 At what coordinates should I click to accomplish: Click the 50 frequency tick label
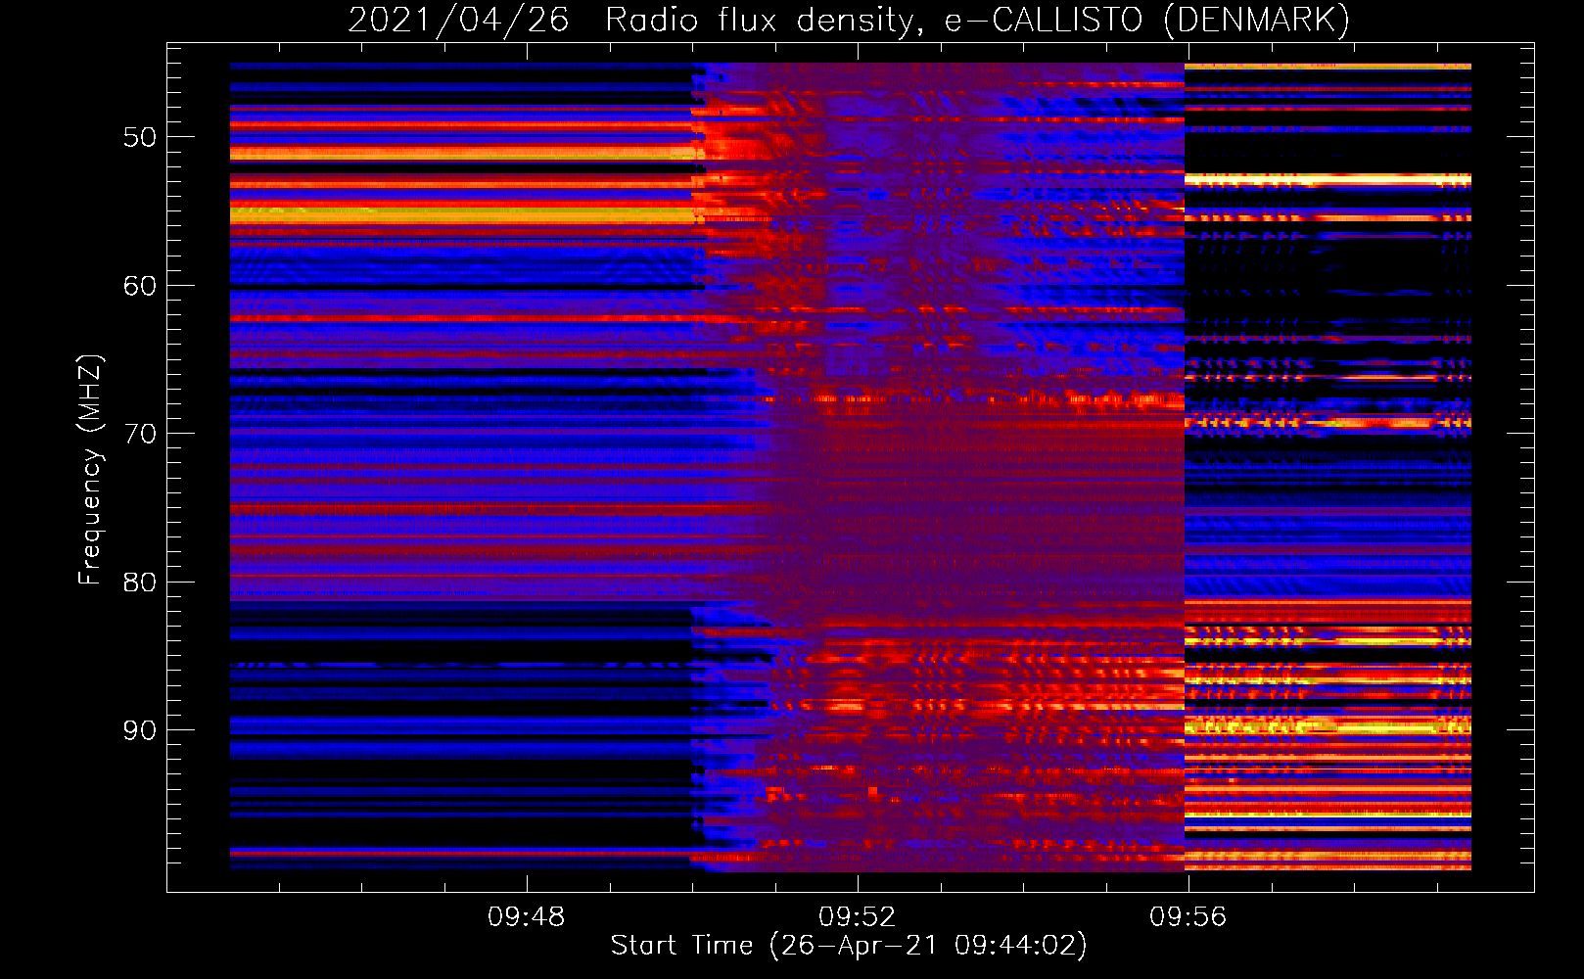tap(140, 137)
